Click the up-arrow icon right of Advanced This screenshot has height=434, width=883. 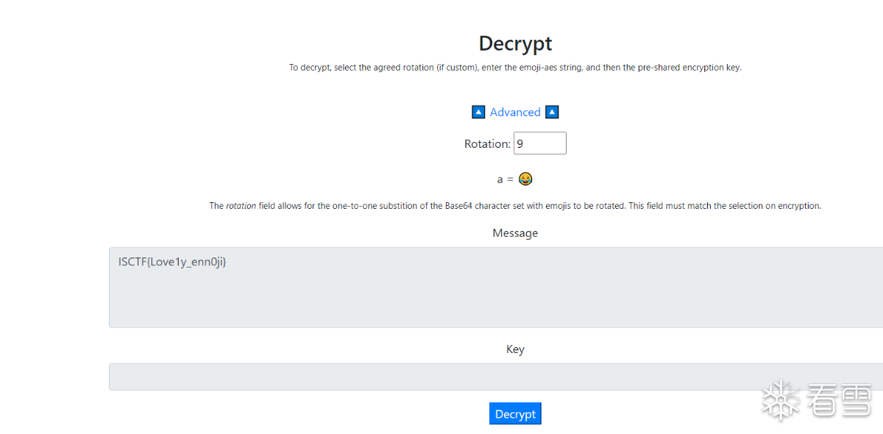tap(552, 112)
